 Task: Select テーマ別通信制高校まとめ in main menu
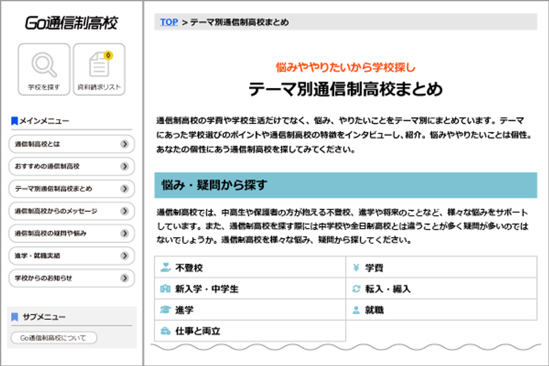pyautogui.click(x=71, y=189)
